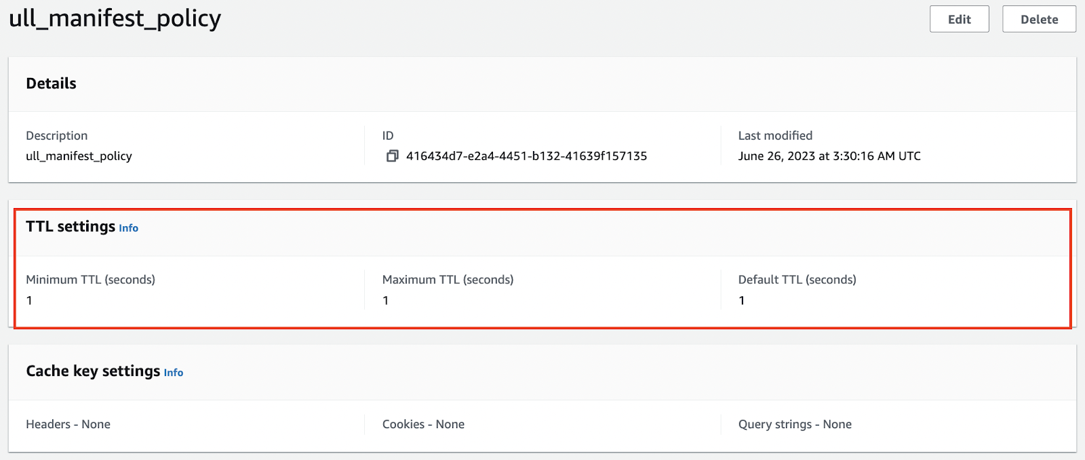Screen dimensions: 1085x460
Task: Click the Cache key settings heading
Action: tap(93, 371)
